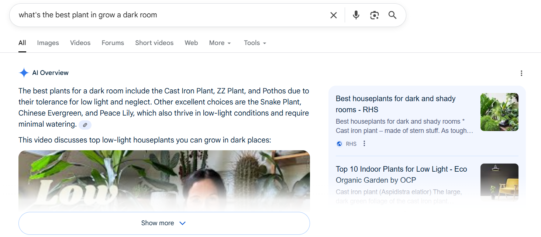Open the Eco Organic Garden article link
This screenshot has height=237, width=541.
[x=401, y=174]
